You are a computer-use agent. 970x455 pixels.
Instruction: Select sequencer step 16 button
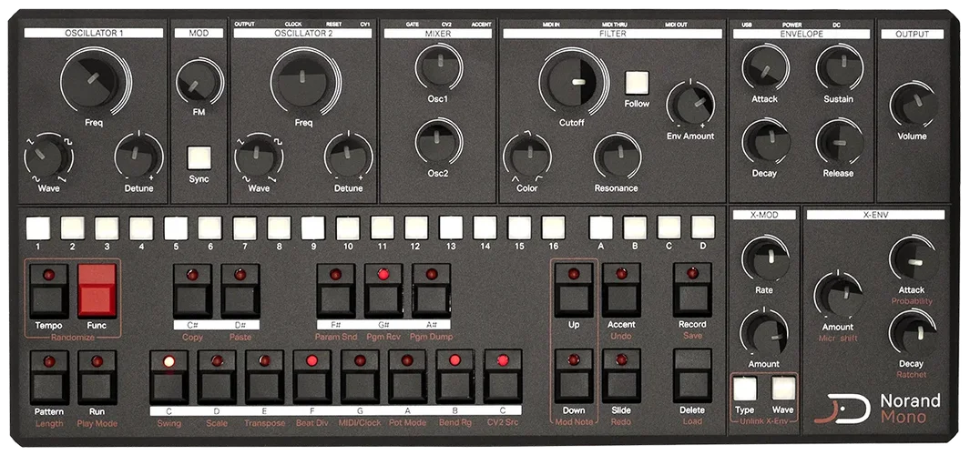pyautogui.click(x=553, y=228)
